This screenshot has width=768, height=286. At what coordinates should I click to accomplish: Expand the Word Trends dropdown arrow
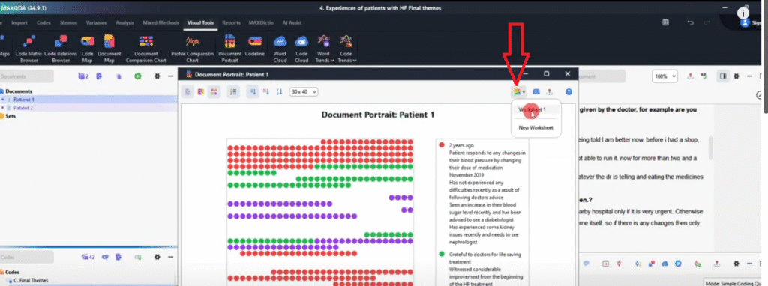(332, 61)
